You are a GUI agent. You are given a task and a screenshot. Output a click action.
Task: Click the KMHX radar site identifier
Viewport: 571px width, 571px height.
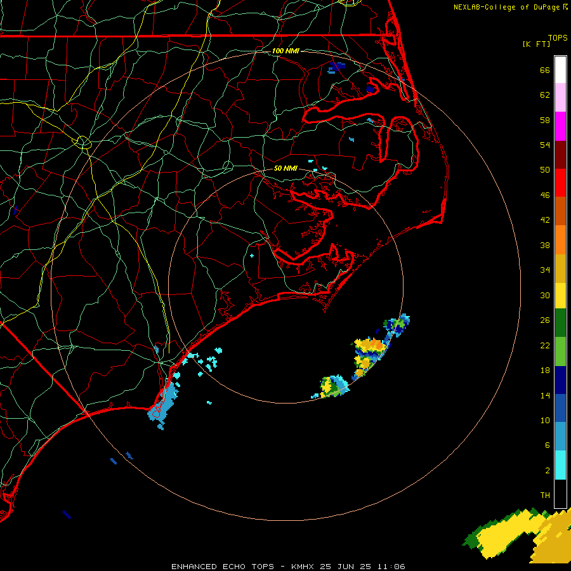point(303,567)
